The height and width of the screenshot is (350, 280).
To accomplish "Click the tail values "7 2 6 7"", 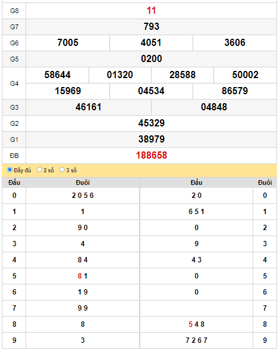I will pyautogui.click(x=197, y=340).
